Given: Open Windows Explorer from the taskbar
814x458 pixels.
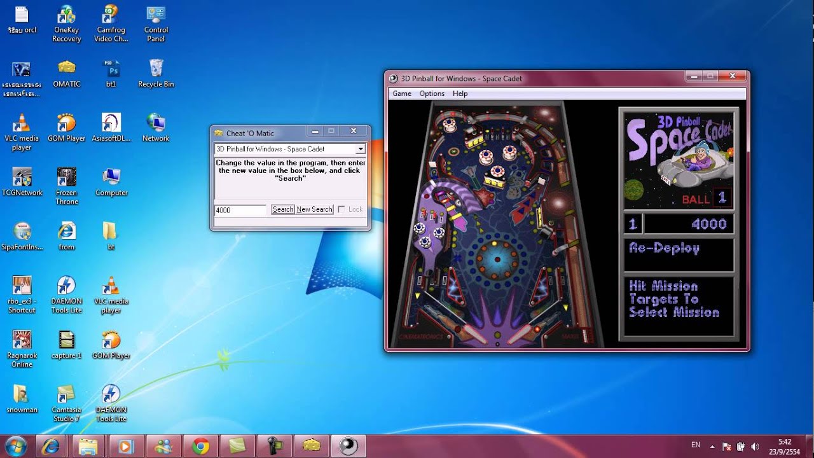Looking at the screenshot, I should point(89,447).
